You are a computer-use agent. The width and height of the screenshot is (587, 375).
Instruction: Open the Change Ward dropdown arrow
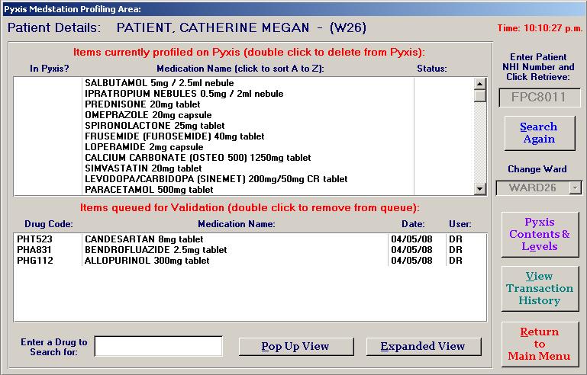(576, 187)
